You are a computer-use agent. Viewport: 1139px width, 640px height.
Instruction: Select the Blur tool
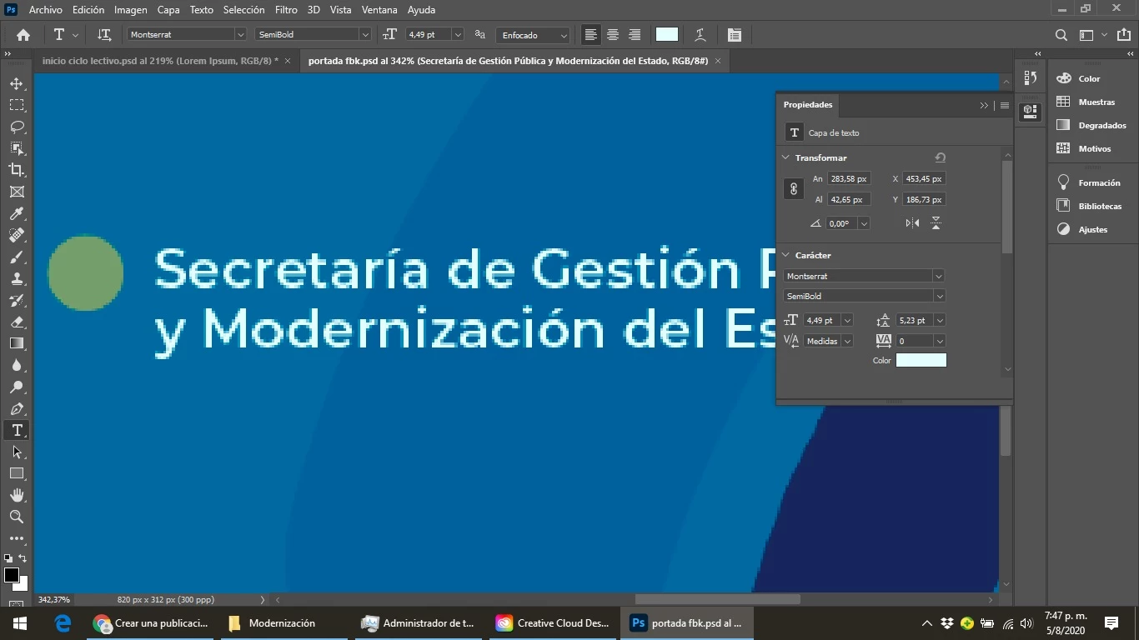click(x=17, y=365)
